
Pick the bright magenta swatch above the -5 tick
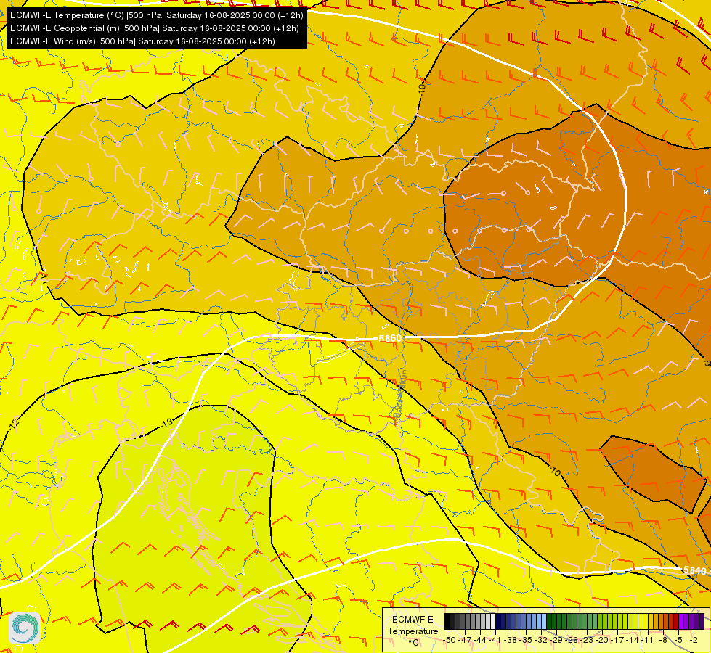(x=681, y=621)
